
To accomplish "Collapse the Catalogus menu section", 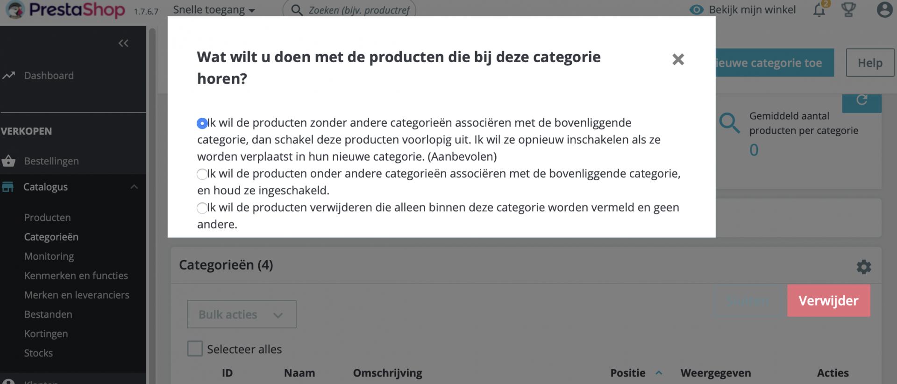I will point(134,187).
